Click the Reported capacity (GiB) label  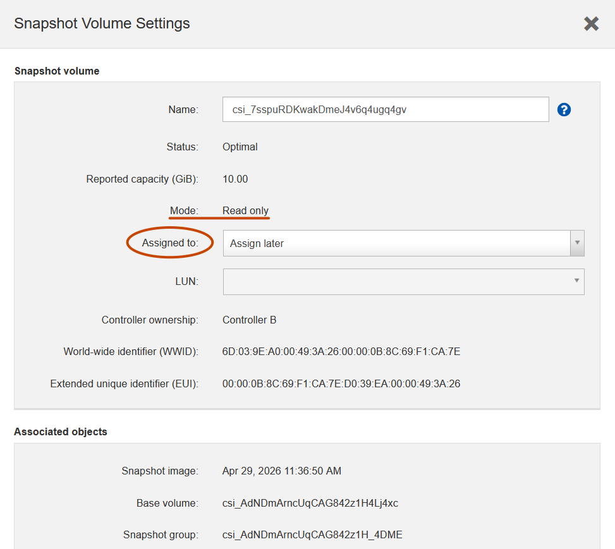[x=142, y=179]
